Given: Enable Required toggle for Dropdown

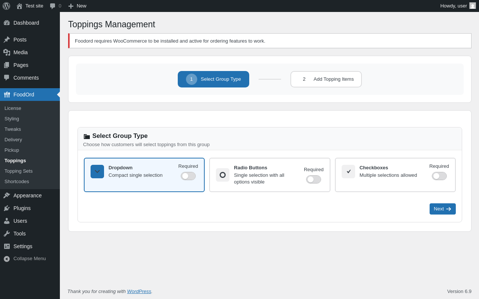Looking at the screenshot, I should point(188,176).
